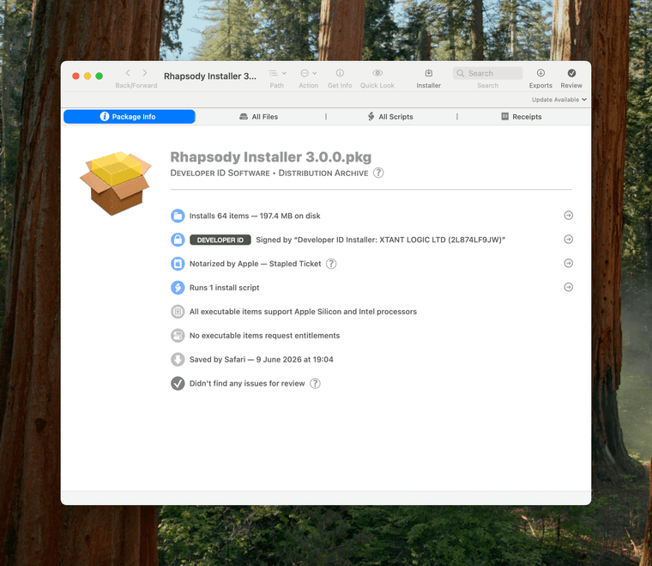
Task: Open the Action ellipsis menu icon
Action: (x=305, y=73)
